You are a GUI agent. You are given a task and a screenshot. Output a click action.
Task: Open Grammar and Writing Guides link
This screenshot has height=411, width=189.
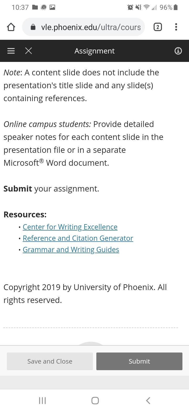click(x=71, y=249)
